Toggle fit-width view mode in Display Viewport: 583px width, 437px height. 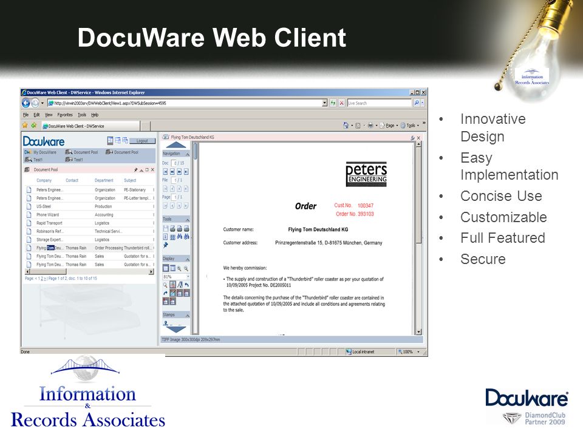(173, 268)
